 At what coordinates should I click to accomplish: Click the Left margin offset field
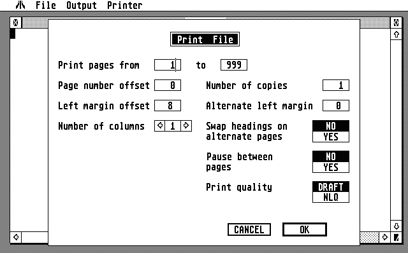tap(168, 106)
